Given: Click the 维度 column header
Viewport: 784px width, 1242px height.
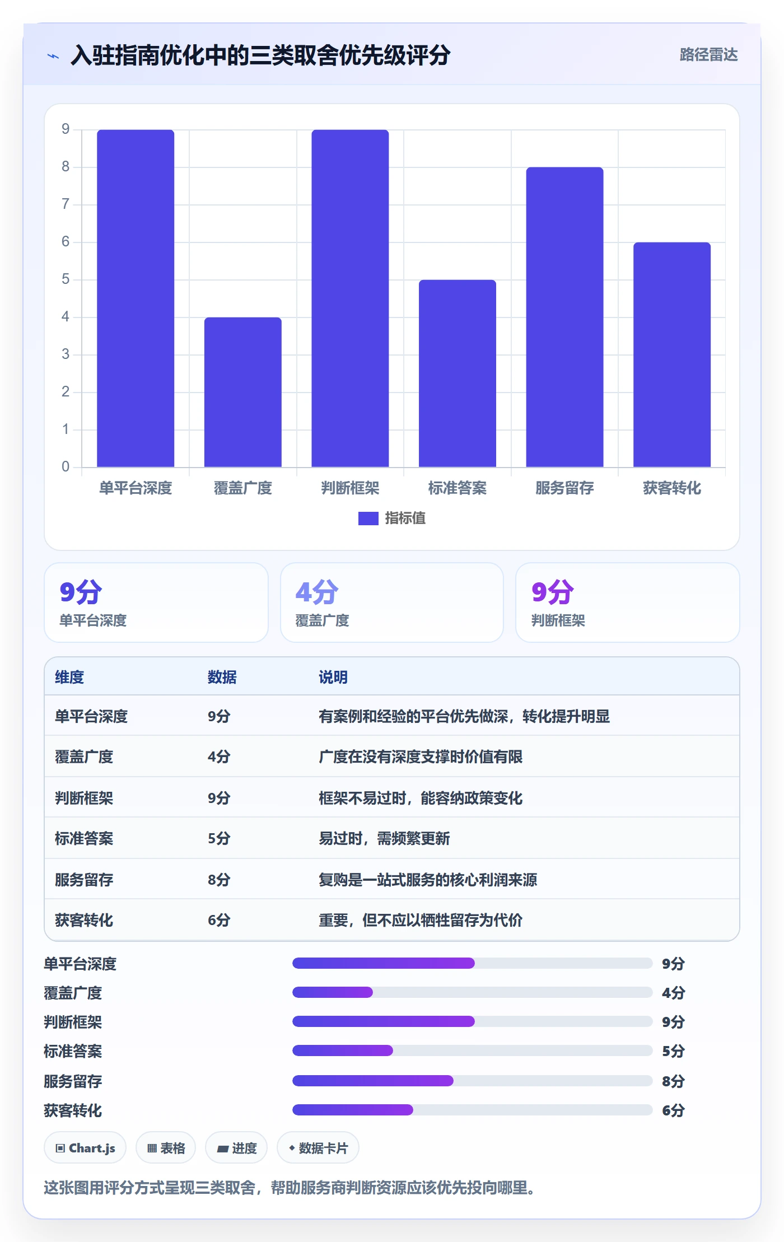Looking at the screenshot, I should pos(69,677).
